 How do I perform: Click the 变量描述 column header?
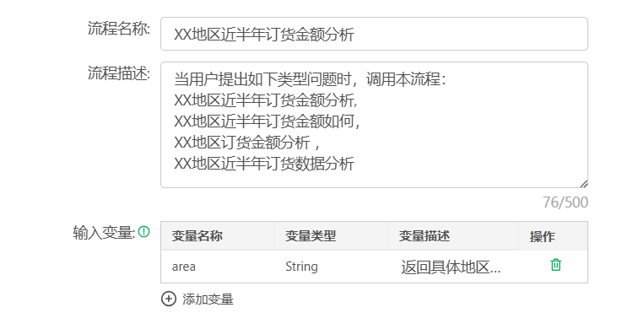(453, 236)
